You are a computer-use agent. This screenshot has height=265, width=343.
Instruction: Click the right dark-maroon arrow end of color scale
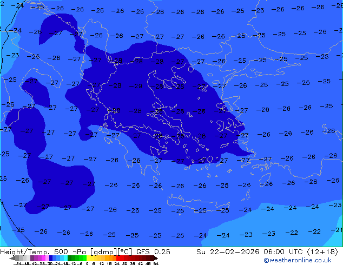[x=156, y=259]
